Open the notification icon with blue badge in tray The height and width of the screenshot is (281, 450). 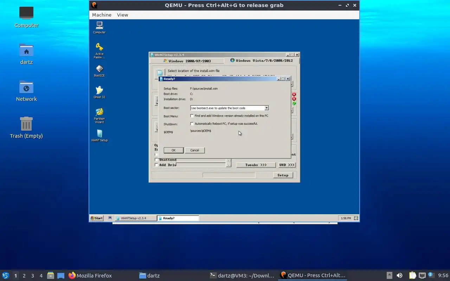431,275
